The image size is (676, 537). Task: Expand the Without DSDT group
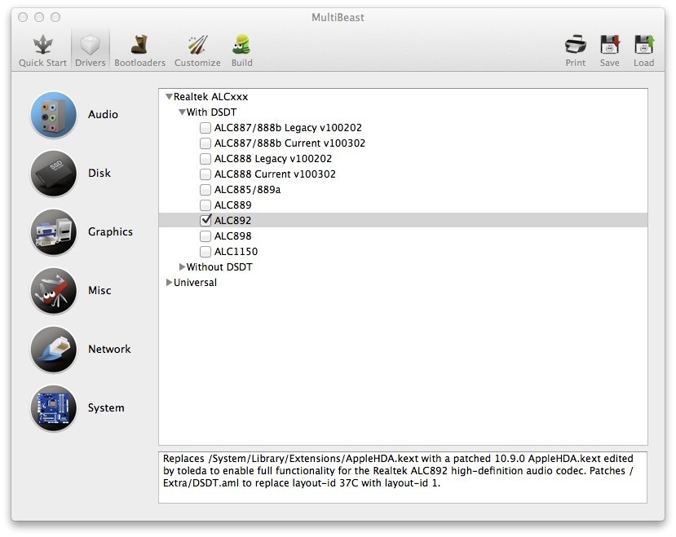[x=182, y=267]
